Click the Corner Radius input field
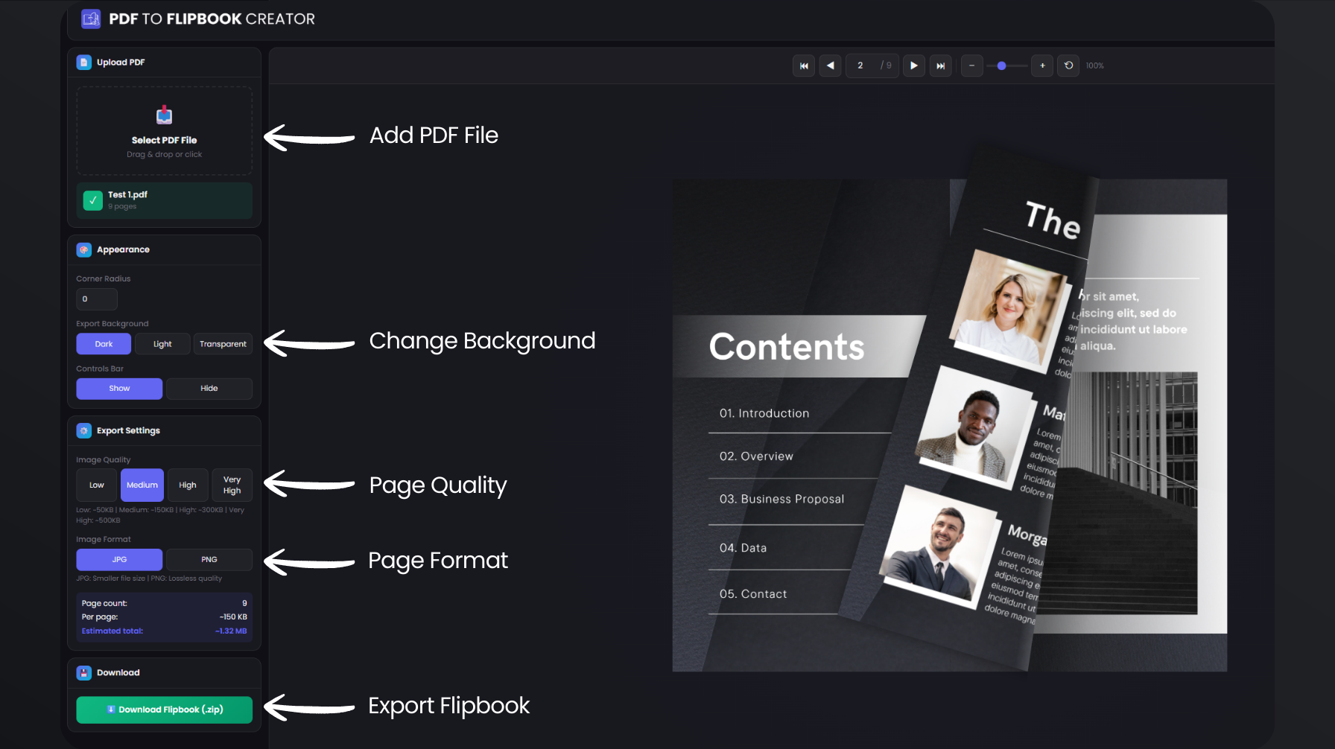Image resolution: width=1335 pixels, height=749 pixels. [97, 299]
